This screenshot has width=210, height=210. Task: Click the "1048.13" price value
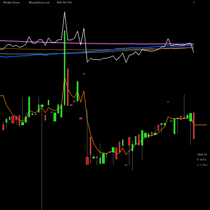tap(202, 155)
